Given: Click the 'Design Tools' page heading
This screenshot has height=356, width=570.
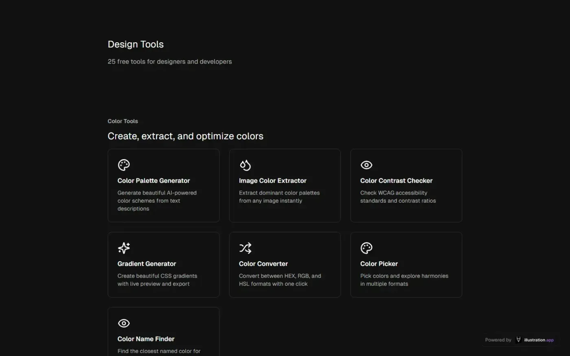Looking at the screenshot, I should click(x=136, y=44).
